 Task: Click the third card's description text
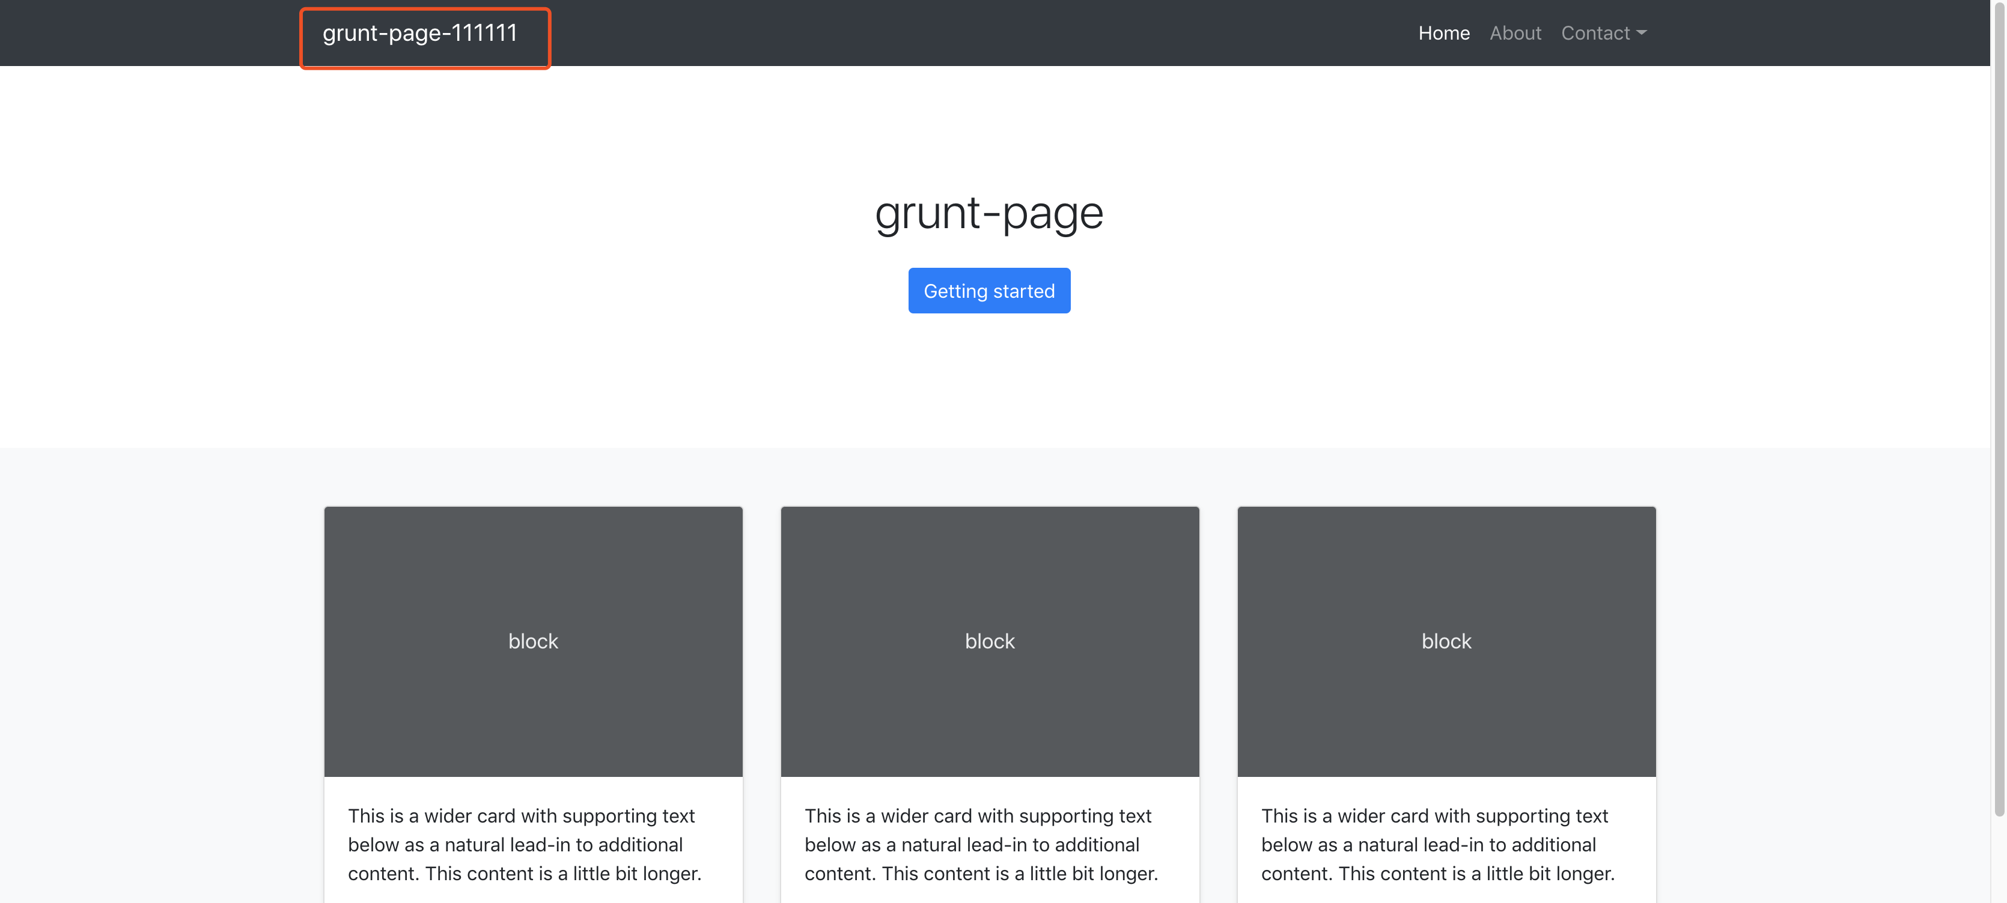(1437, 845)
